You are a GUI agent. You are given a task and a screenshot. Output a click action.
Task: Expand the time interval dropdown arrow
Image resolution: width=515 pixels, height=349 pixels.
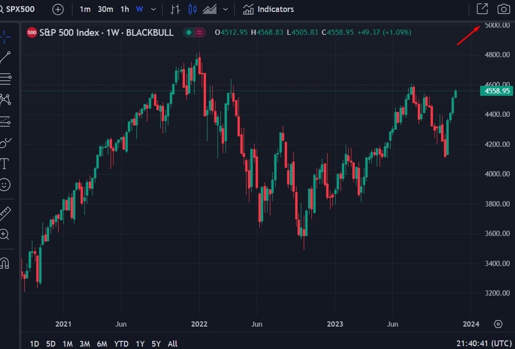154,10
